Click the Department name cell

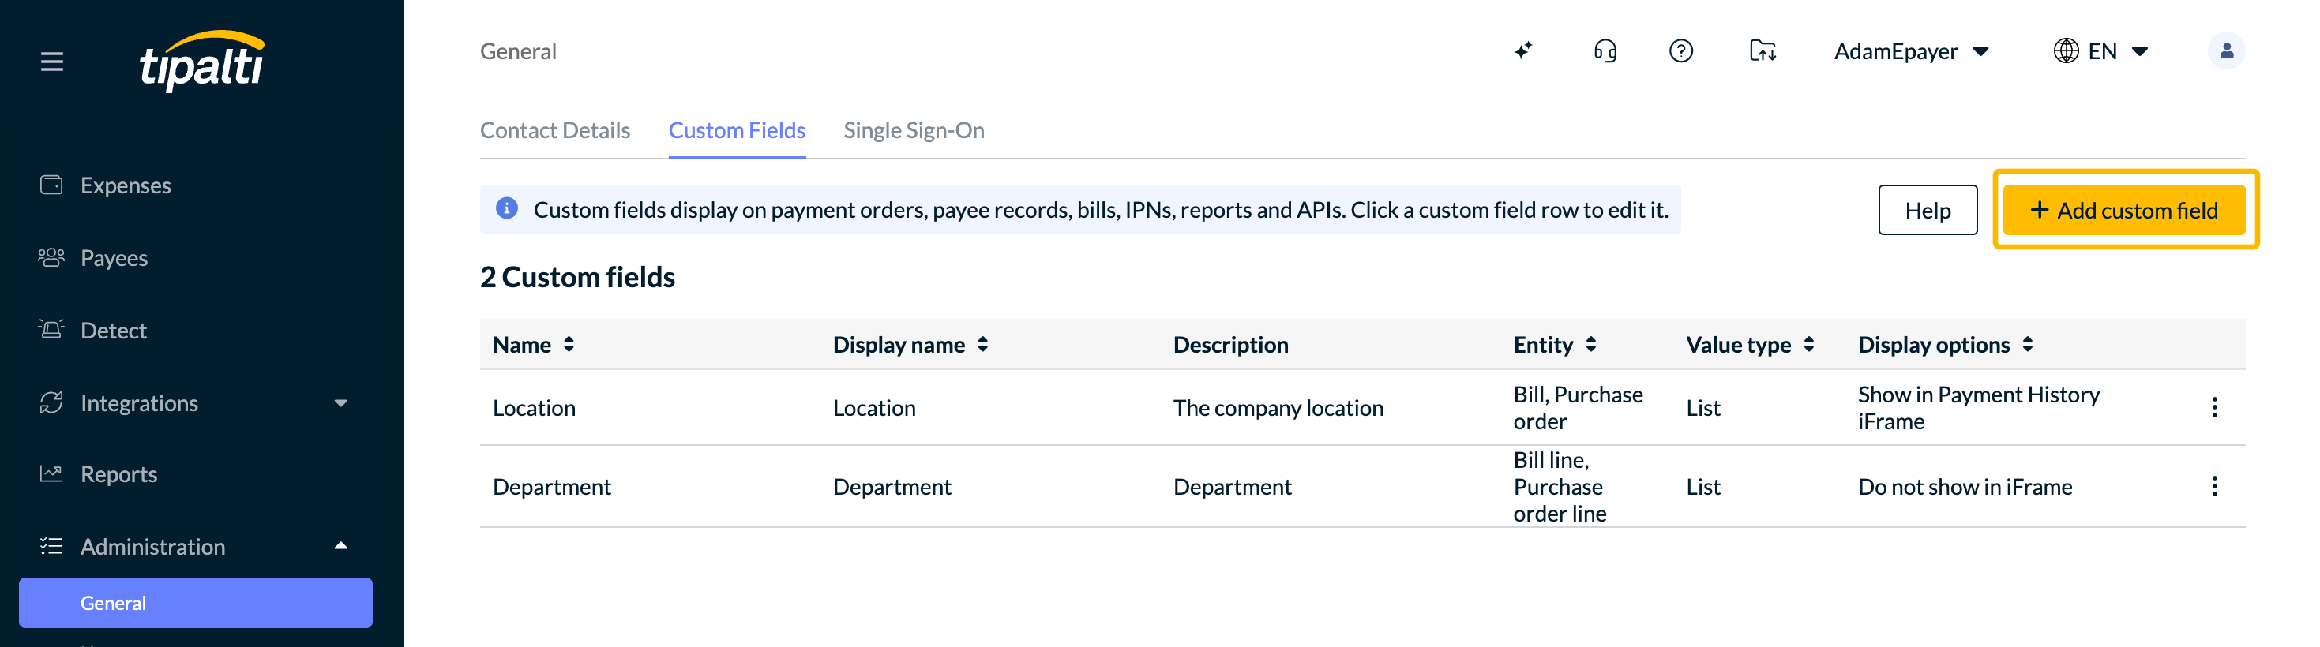pos(551,487)
